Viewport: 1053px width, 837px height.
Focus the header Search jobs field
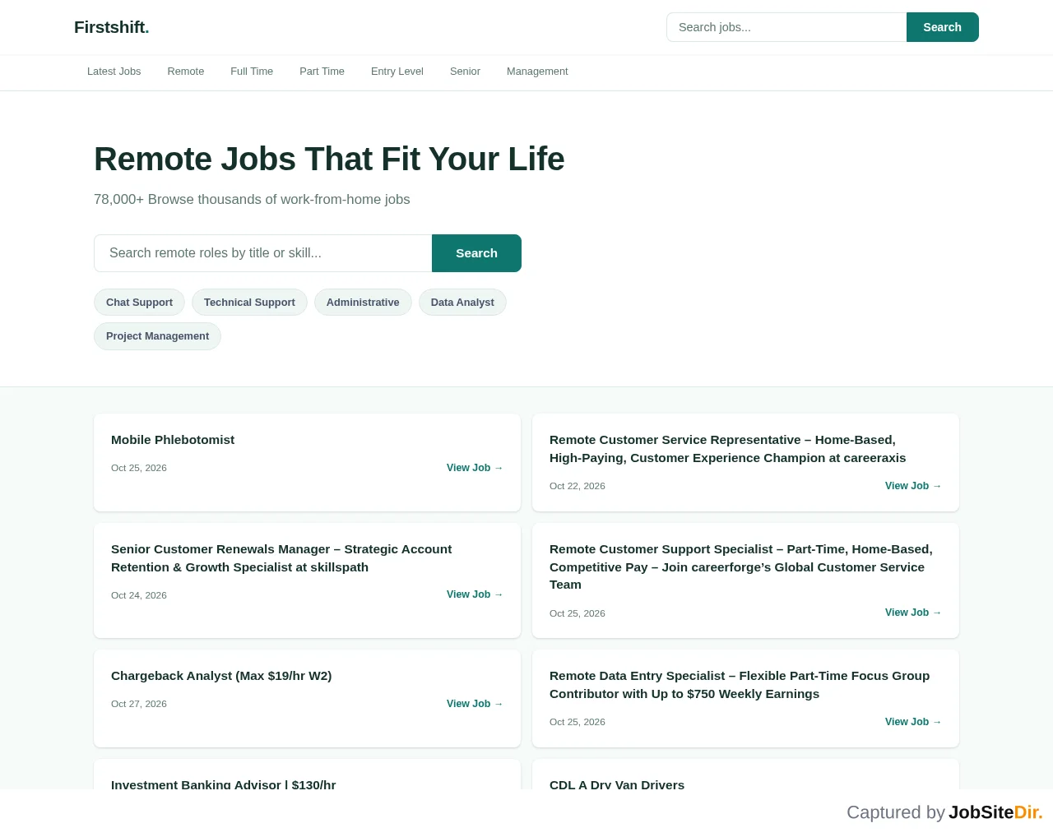(786, 27)
